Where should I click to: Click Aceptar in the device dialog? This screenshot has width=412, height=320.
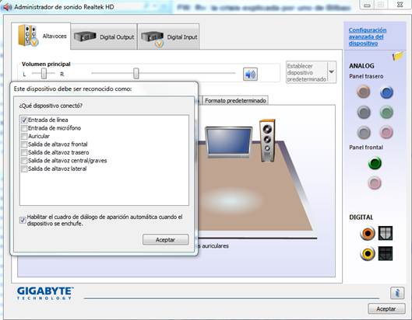coord(165,240)
